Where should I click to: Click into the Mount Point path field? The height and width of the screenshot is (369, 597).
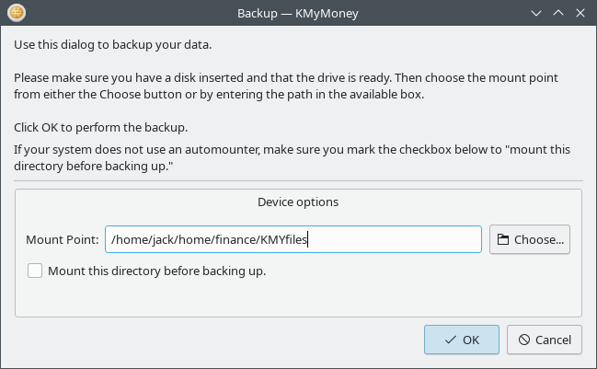click(x=293, y=239)
